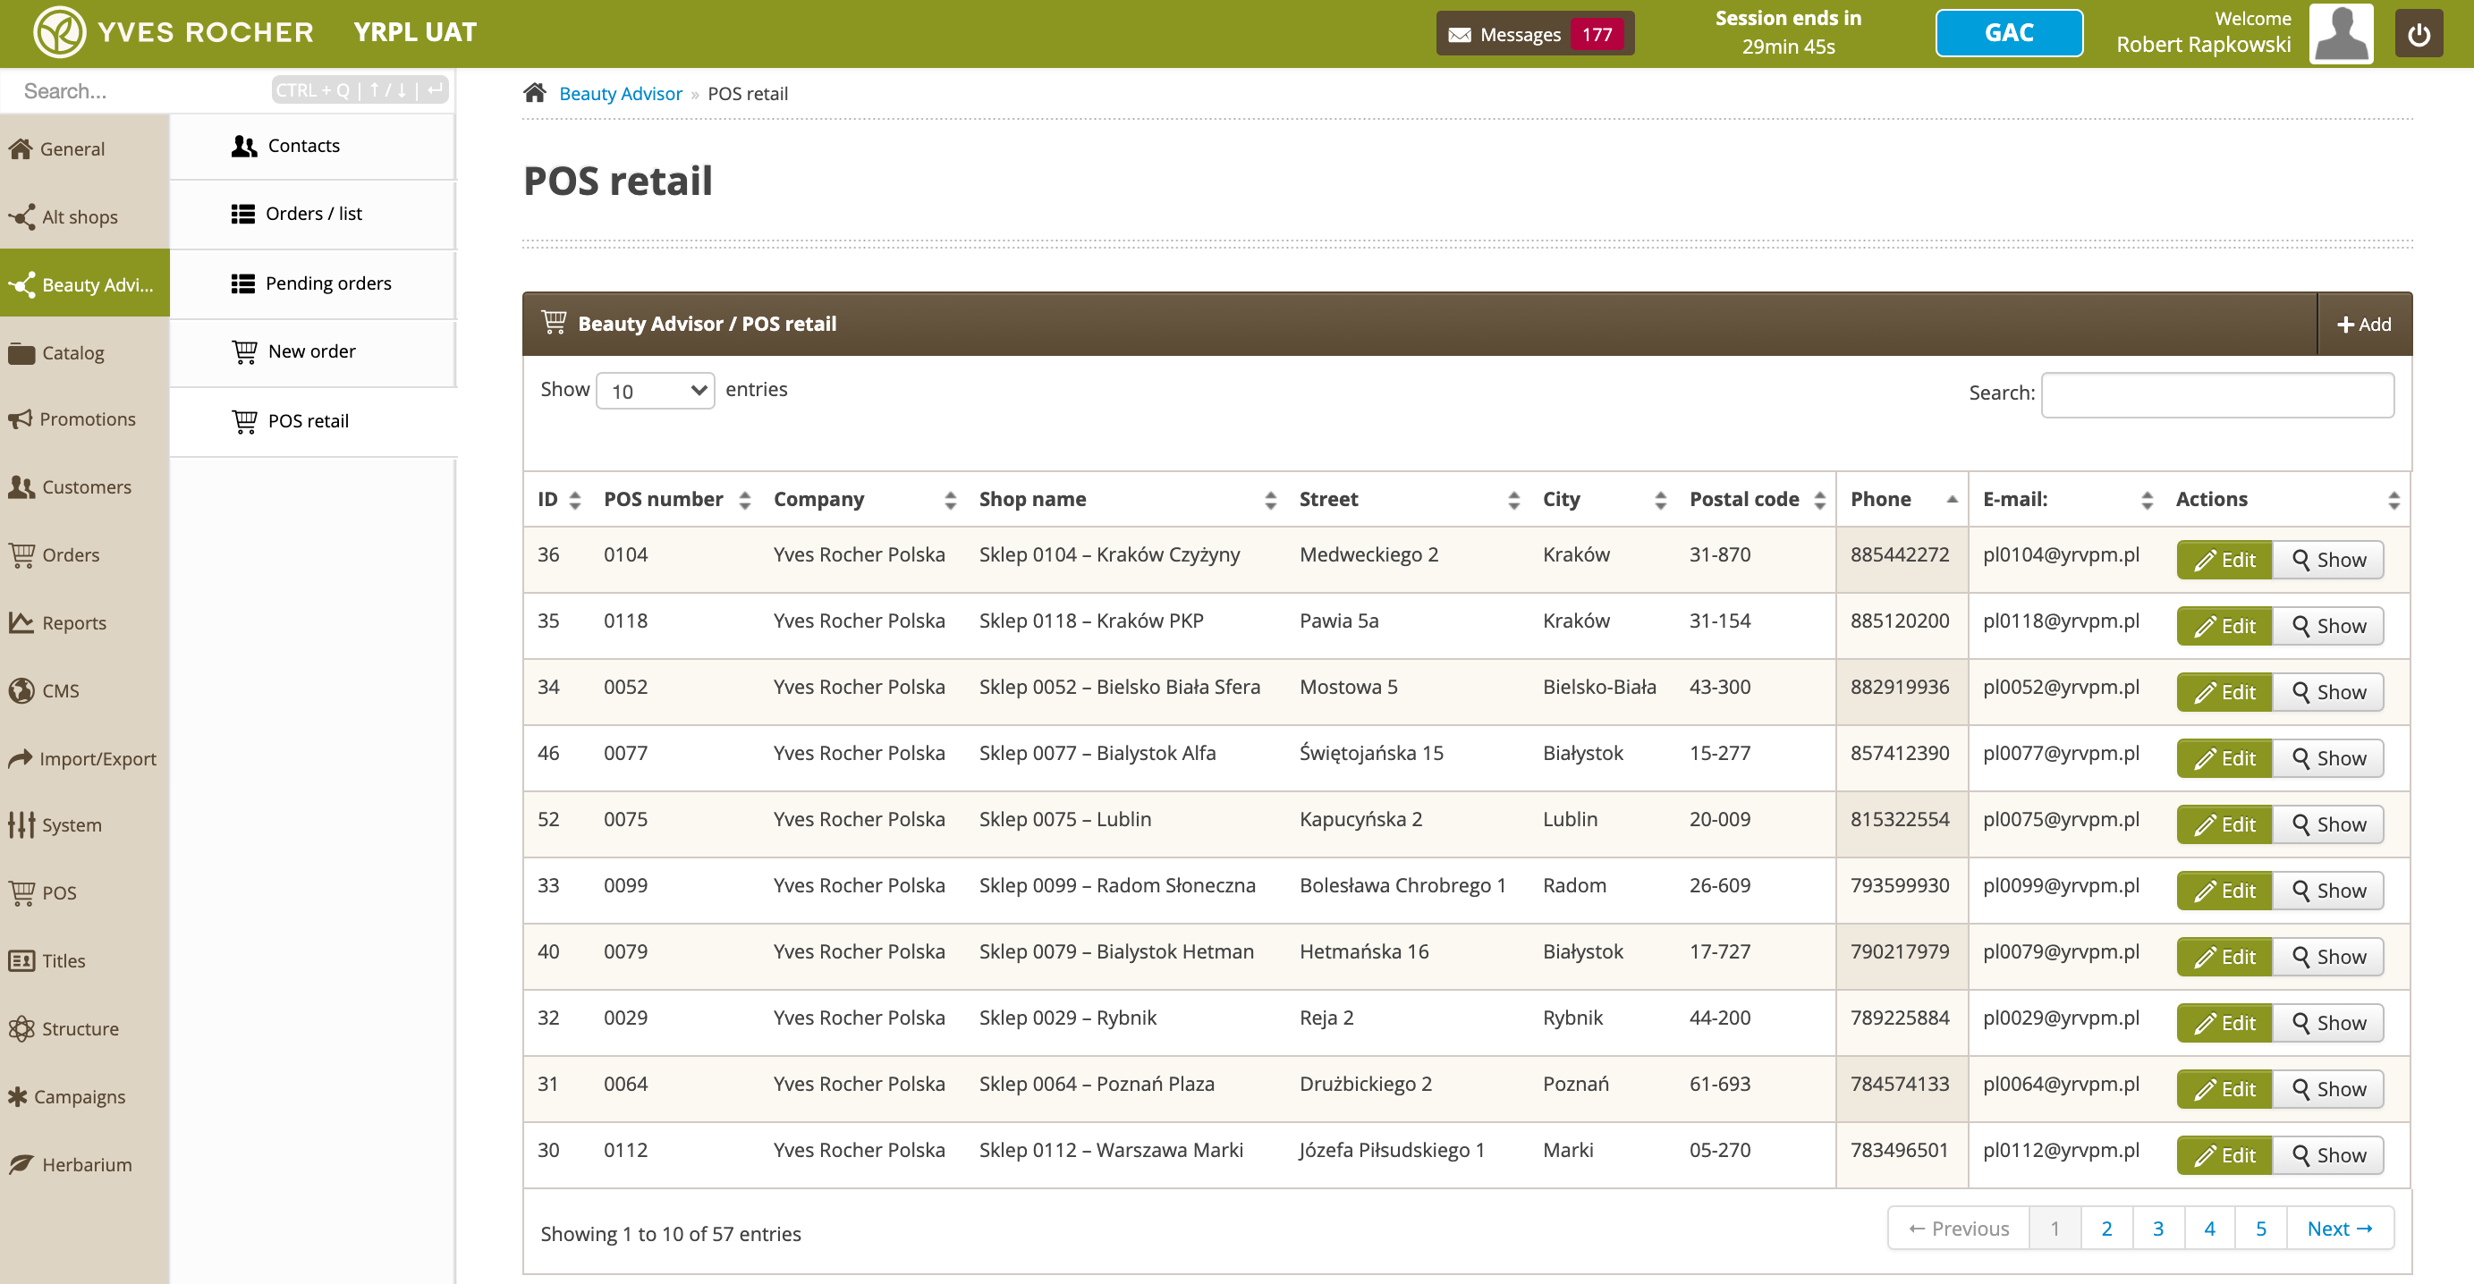Open Orders / list submenu item
The height and width of the screenshot is (1284, 2474).
(313, 215)
